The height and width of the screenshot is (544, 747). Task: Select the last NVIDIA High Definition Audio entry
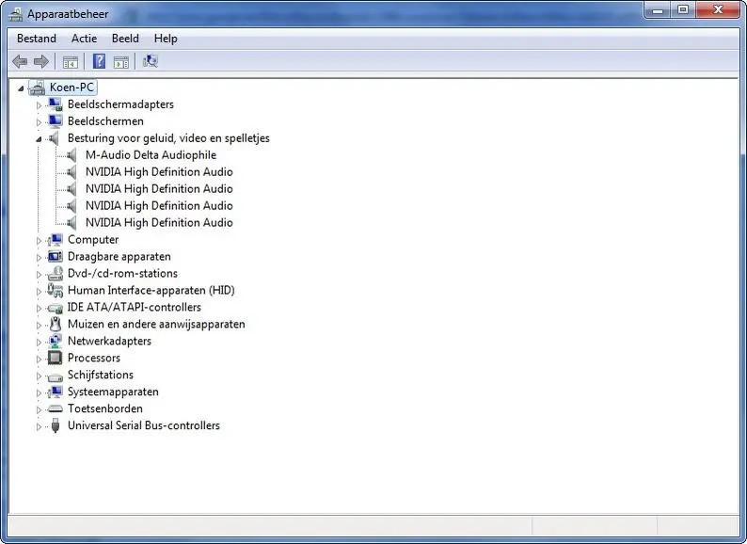(159, 223)
